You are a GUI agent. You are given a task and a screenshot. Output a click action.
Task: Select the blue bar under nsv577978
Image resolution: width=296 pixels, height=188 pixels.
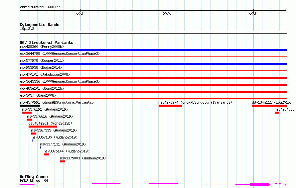[153, 64]
